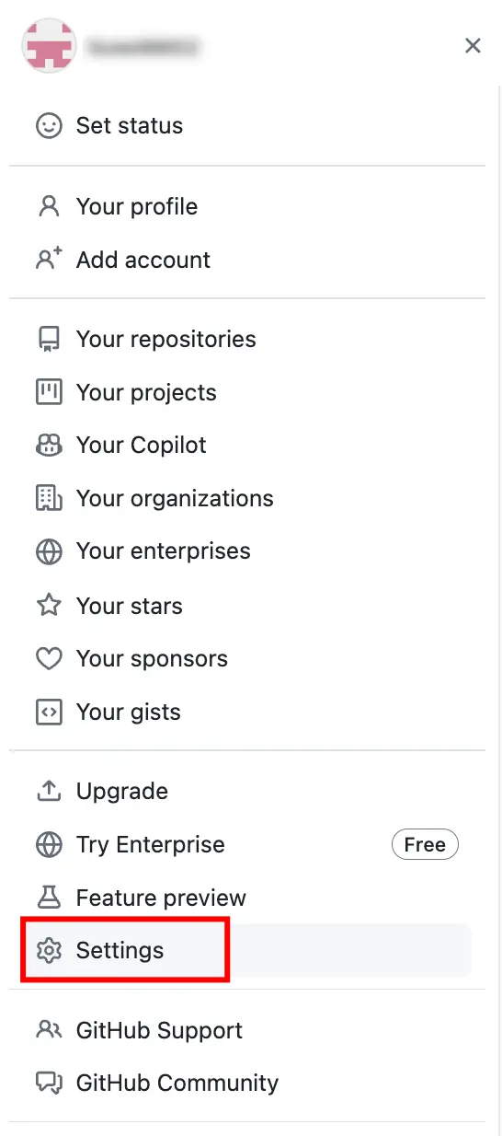Choose Try Enterprise from the menu

tap(246, 844)
